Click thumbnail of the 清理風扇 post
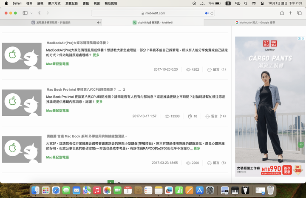 [22, 56]
